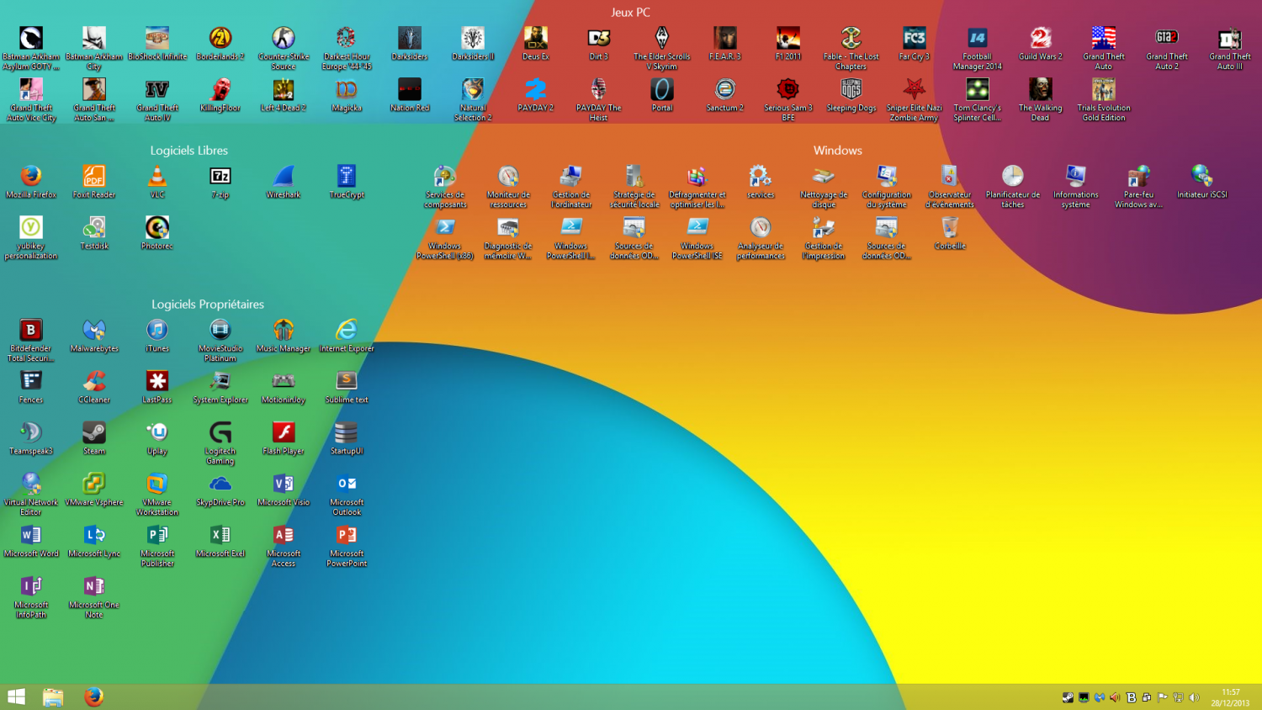Open the Mozilla Firefox desktop shortcut
The image size is (1262, 710).
coord(31,177)
